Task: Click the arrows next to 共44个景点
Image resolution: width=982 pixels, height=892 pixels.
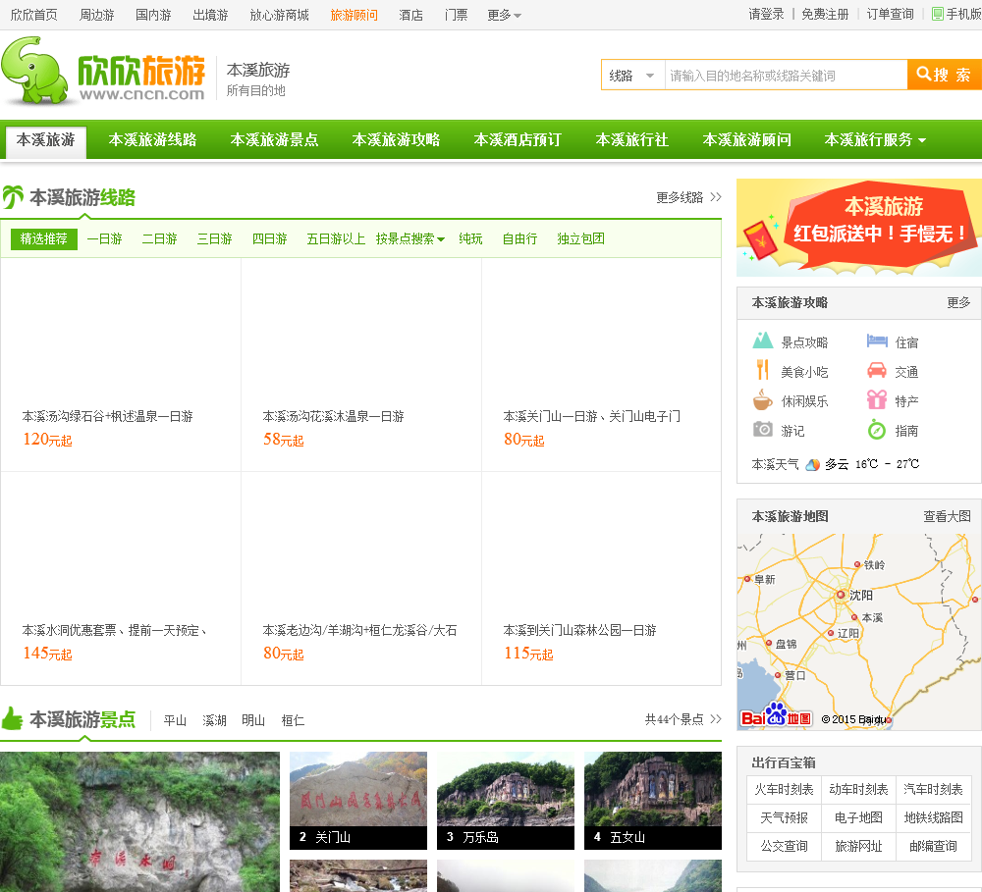Action: [x=716, y=719]
